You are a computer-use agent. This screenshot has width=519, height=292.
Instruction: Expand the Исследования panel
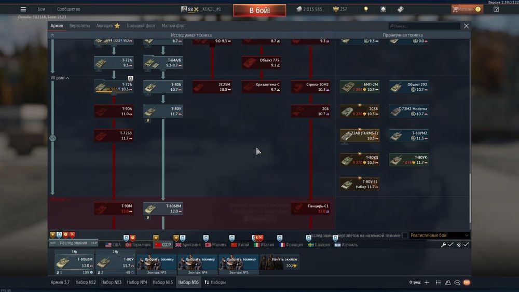74,243
